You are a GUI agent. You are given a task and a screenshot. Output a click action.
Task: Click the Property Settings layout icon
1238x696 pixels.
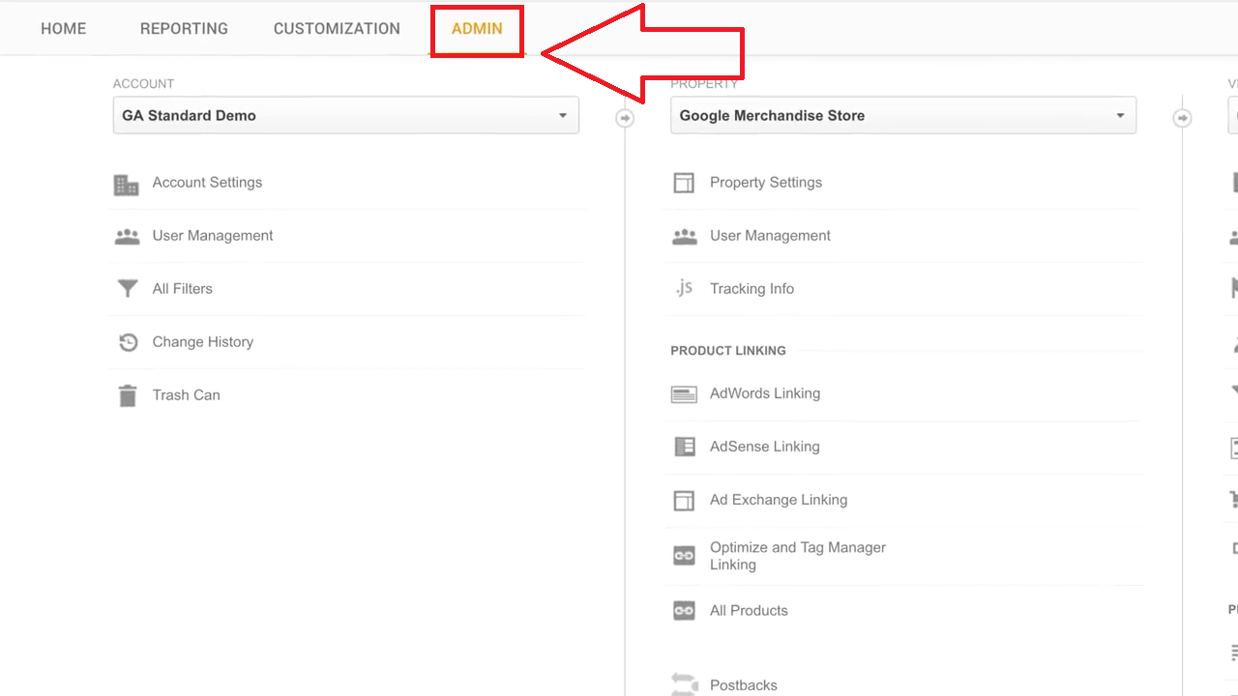tap(684, 183)
